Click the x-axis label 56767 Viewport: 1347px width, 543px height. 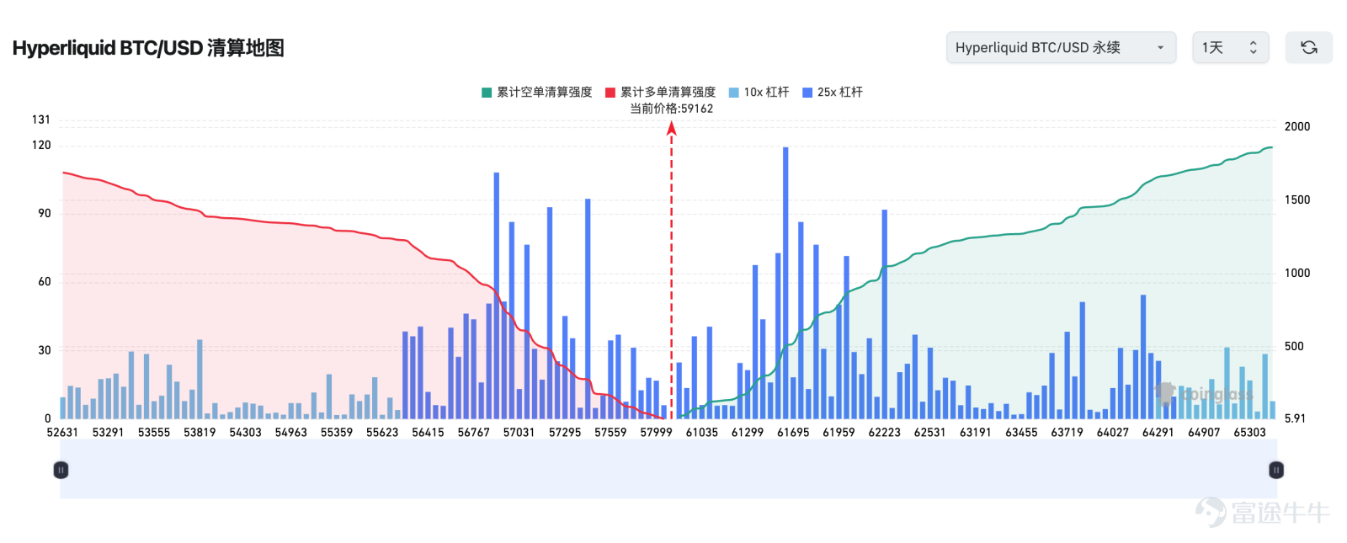coord(473,432)
